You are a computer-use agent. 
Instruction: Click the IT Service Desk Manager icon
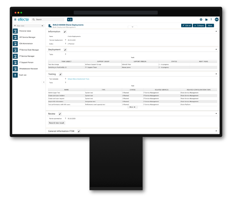point(15,50)
